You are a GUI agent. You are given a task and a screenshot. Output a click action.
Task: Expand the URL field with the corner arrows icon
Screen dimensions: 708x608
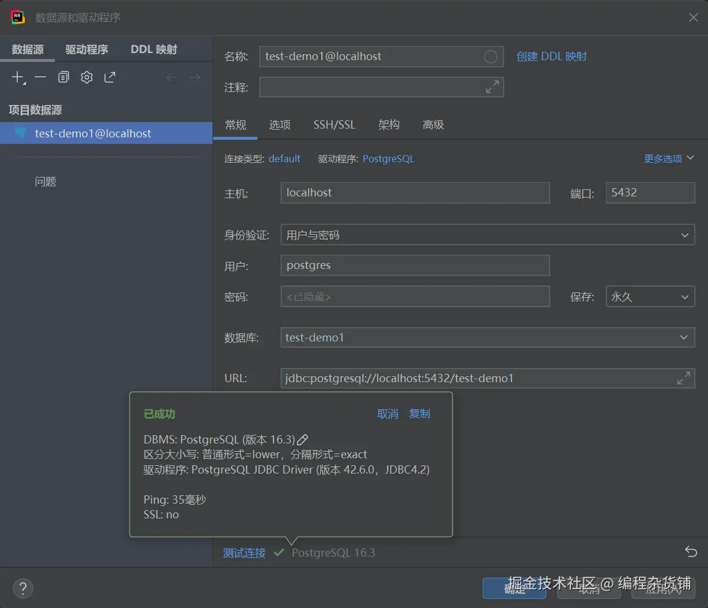(684, 378)
